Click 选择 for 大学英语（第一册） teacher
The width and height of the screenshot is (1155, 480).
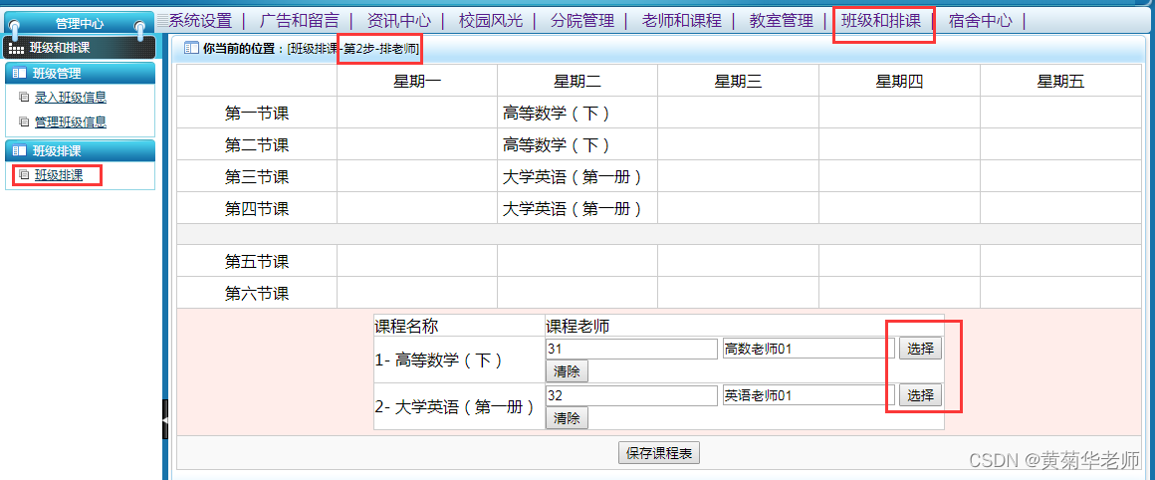coord(920,396)
